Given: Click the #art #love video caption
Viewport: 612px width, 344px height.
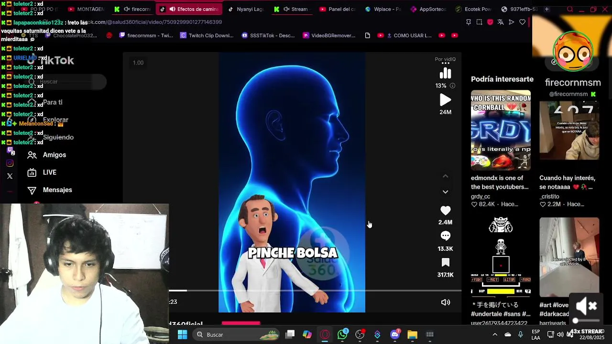Looking at the screenshot, I should point(554,309).
